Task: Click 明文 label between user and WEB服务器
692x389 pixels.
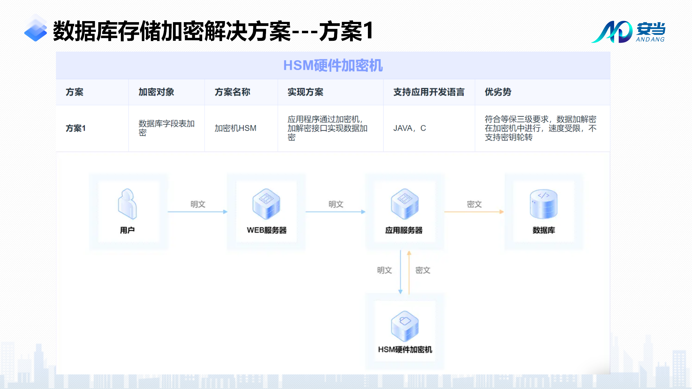Action: [x=198, y=204]
